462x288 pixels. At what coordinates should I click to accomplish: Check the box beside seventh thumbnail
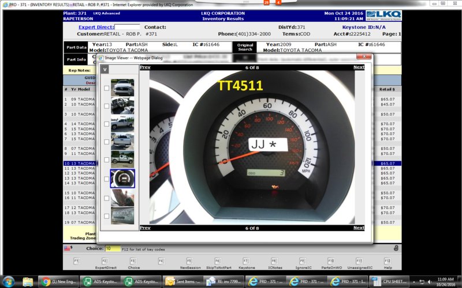click(x=107, y=198)
